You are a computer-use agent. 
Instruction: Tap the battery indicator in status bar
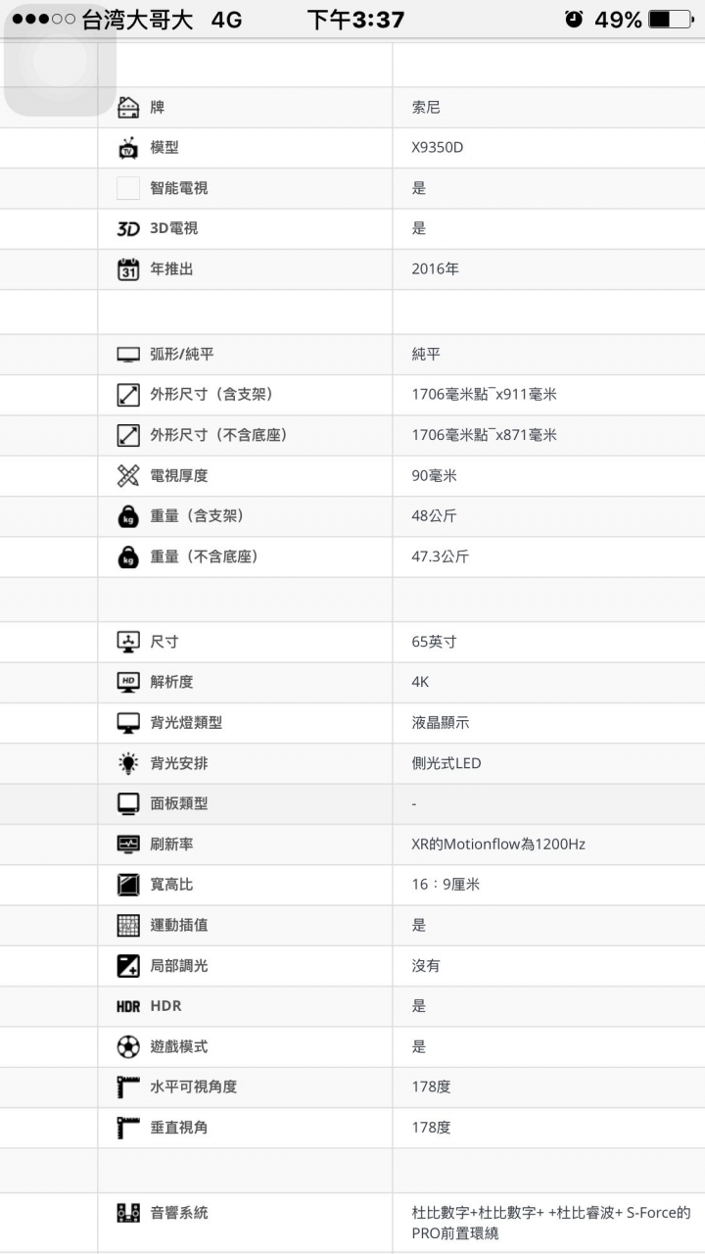pyautogui.click(x=671, y=20)
